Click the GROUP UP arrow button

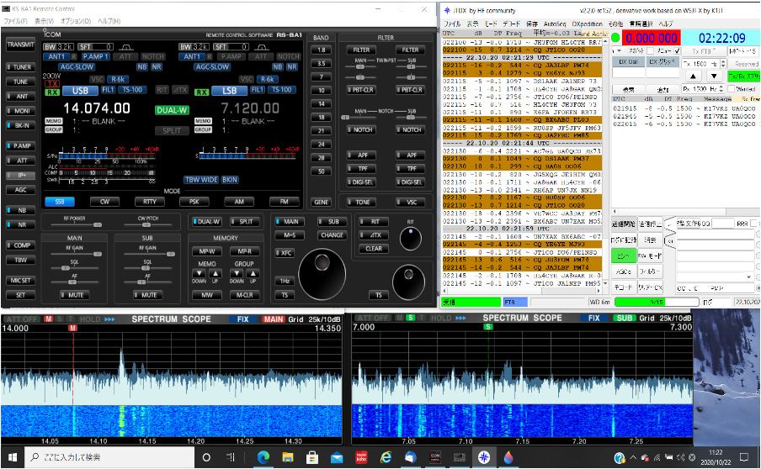[253, 273]
